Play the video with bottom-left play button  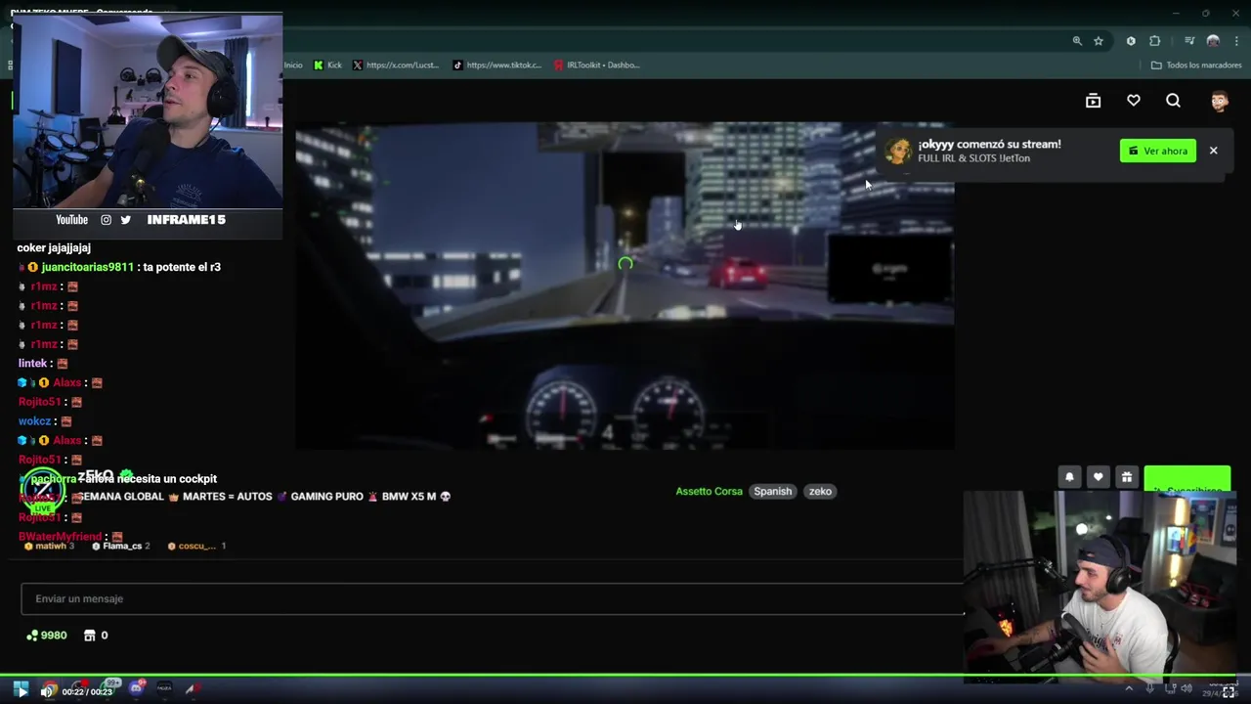[21, 690]
